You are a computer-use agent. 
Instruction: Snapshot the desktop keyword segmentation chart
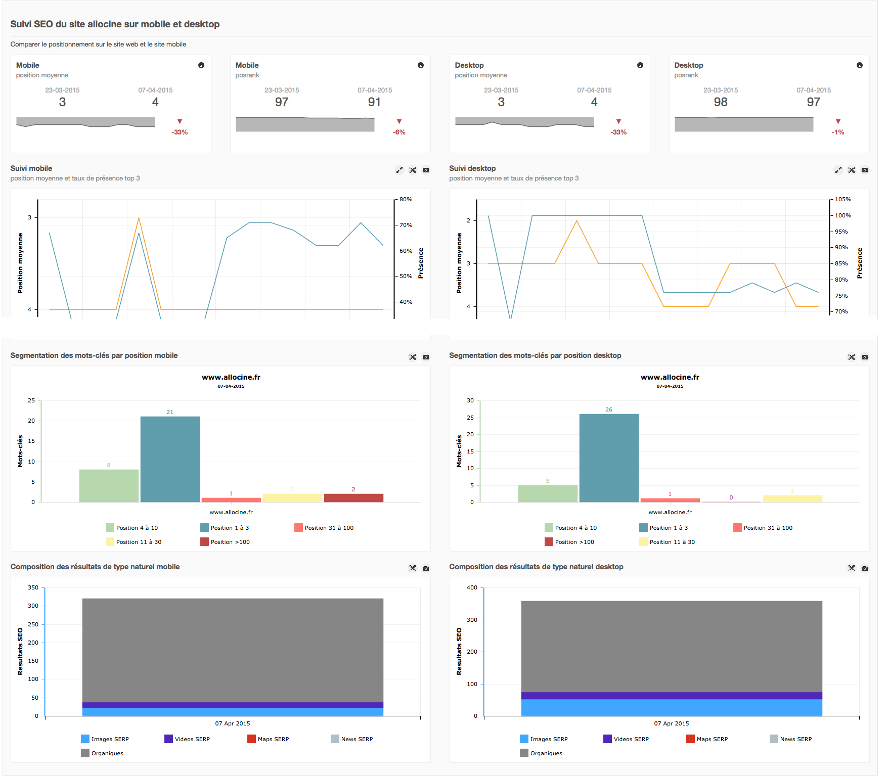pyautogui.click(x=865, y=357)
